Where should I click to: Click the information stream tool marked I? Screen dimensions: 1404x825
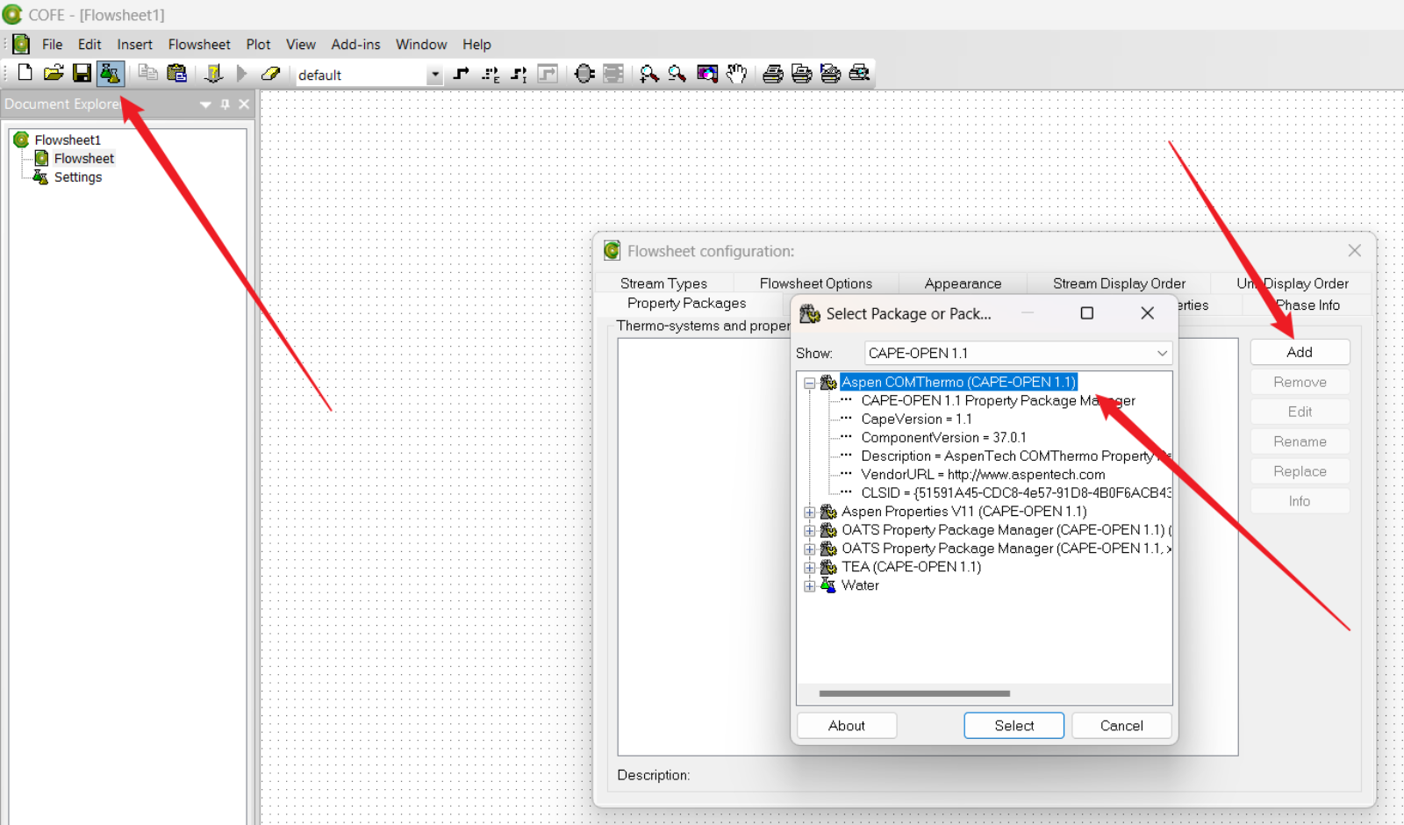click(x=519, y=74)
